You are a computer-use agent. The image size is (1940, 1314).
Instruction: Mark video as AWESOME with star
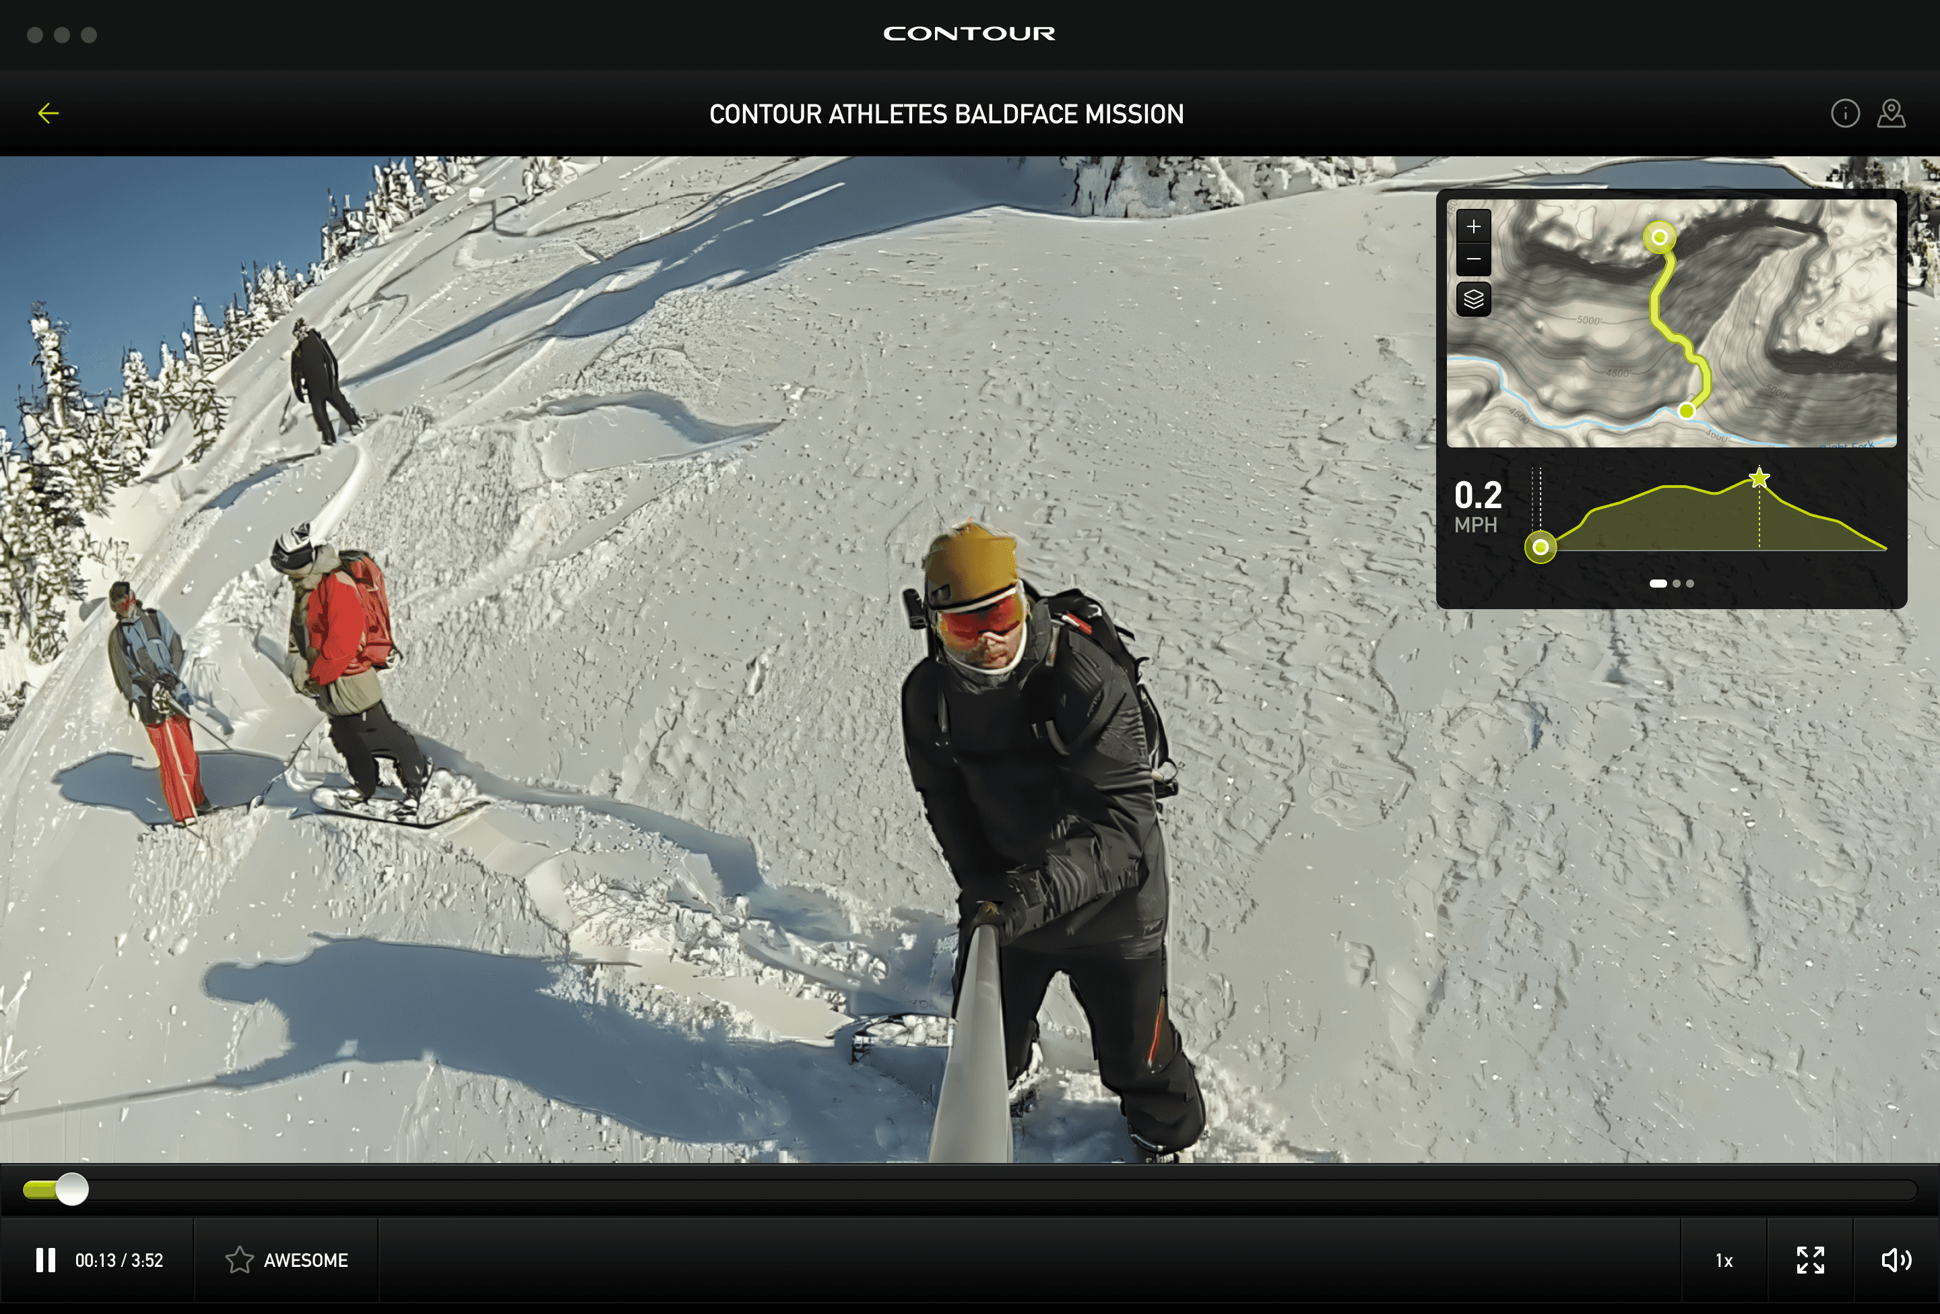[240, 1259]
